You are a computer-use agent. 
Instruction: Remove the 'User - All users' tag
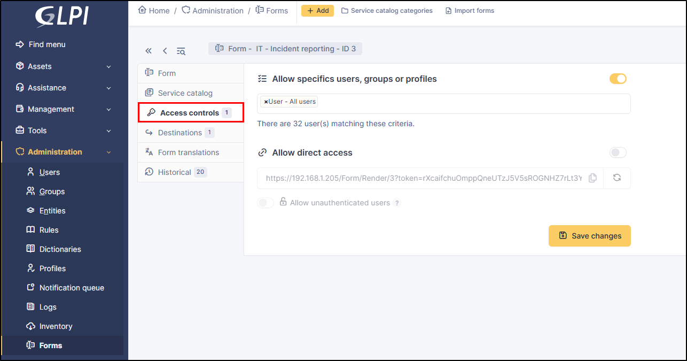(x=266, y=102)
